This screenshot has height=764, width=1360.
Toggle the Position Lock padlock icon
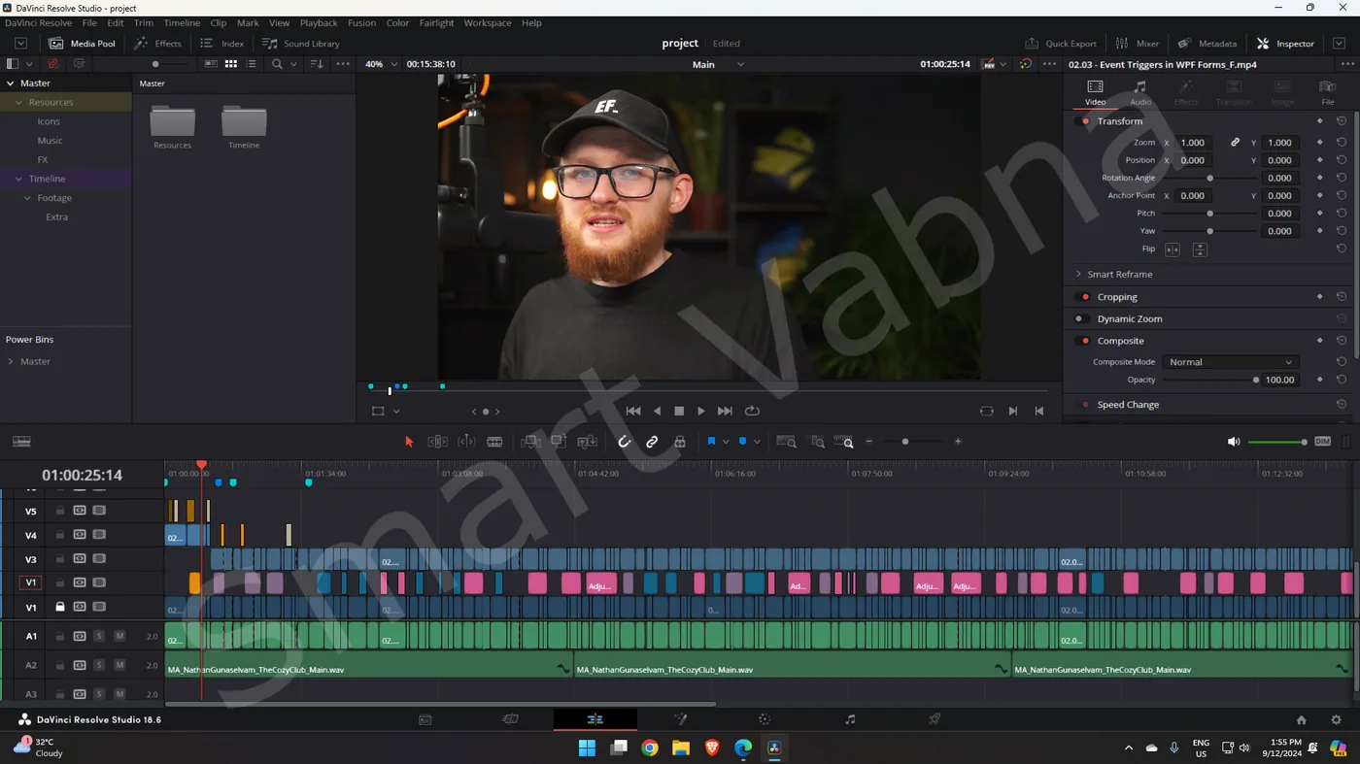(680, 442)
